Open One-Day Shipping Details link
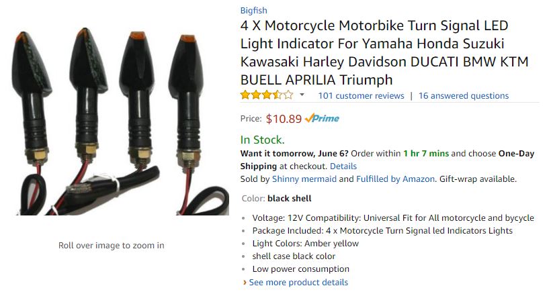 click(343, 166)
